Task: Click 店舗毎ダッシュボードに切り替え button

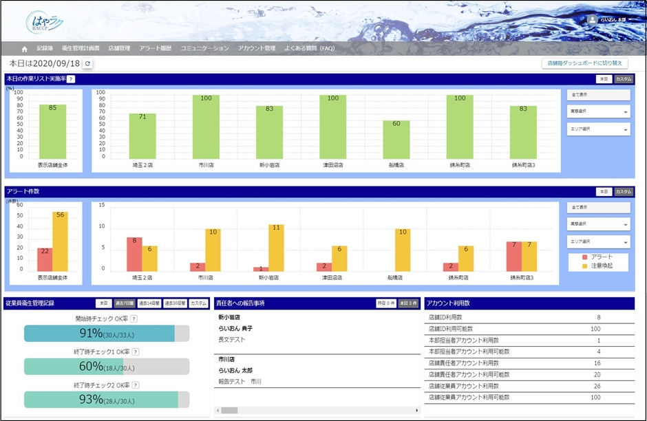Action: 584,63
